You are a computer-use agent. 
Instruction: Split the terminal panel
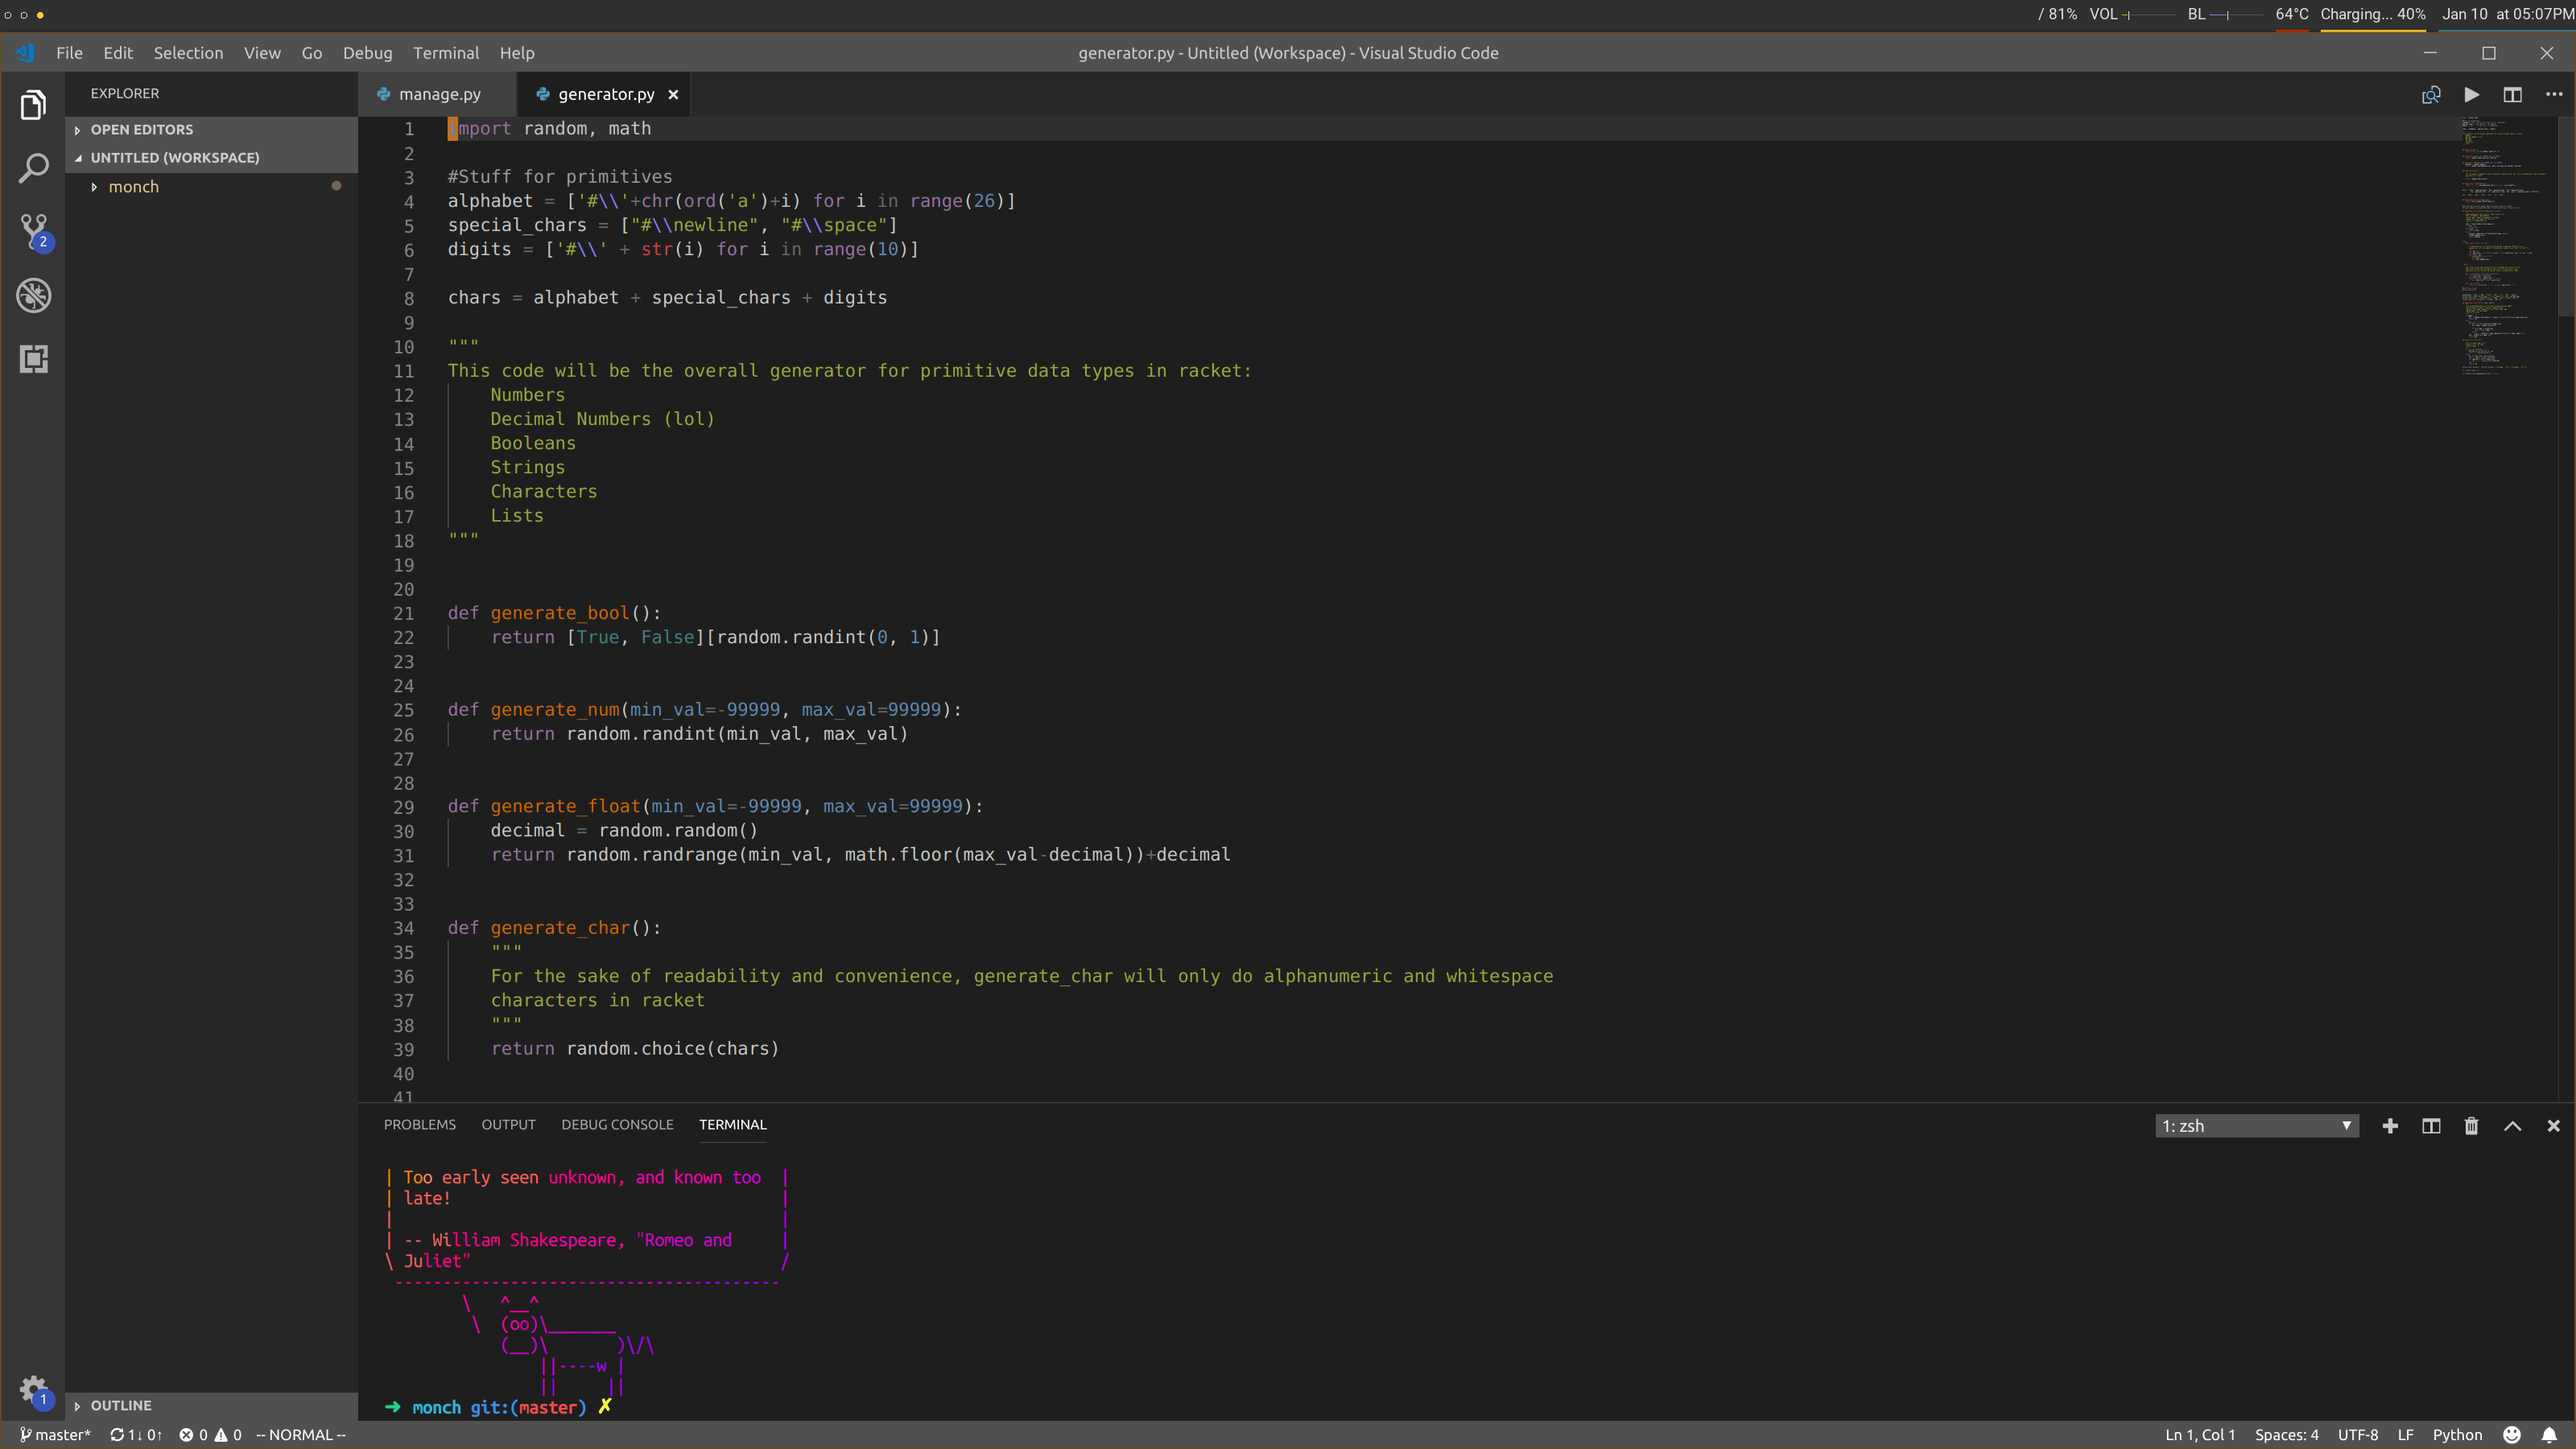2431,1126
